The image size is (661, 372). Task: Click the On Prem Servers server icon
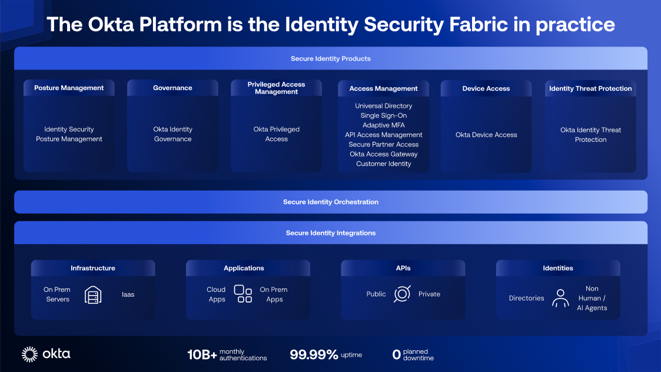click(x=93, y=295)
